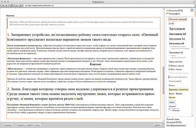Choose the Перед списком style
Viewport: 196px width, 128px height.
pos(176,62)
